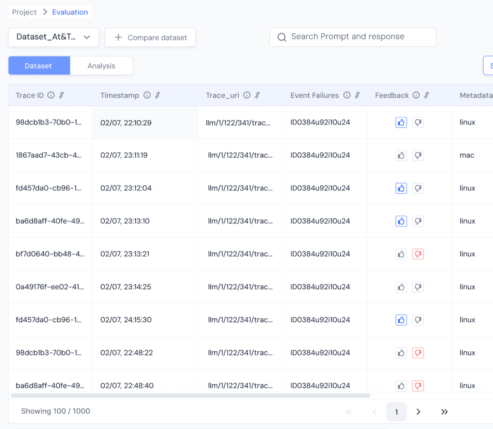Thumbs up the 23:14:25 row
Viewport: 493px width, 429px height.
[401, 287]
